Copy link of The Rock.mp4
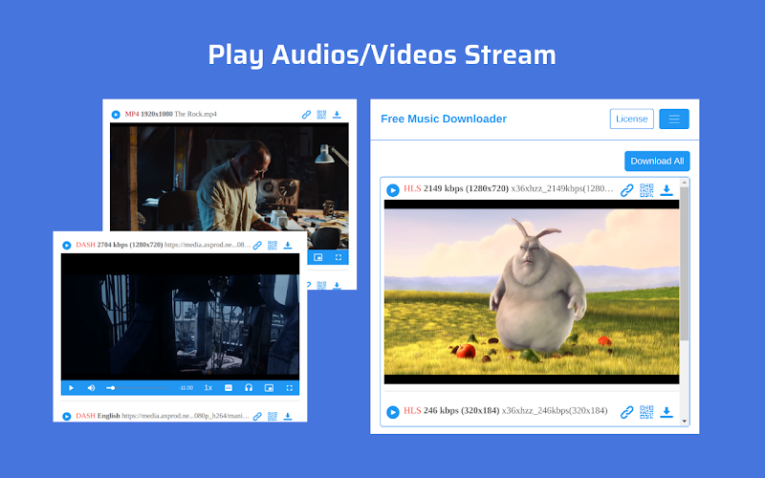This screenshot has height=478, width=765. coord(306,115)
